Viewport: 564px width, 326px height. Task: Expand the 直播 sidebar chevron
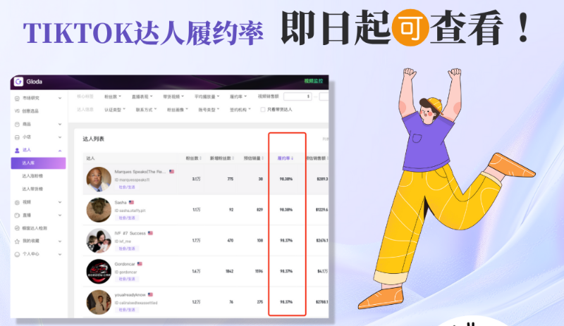[60, 215]
